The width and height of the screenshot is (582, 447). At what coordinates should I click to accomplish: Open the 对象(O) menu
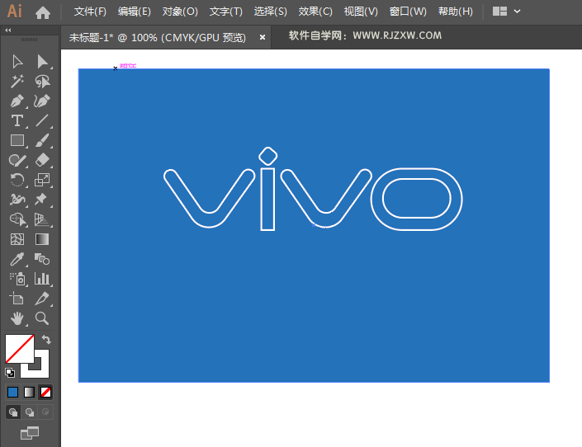click(180, 12)
